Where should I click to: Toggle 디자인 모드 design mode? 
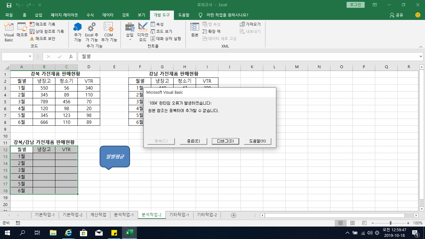[x=143, y=32]
